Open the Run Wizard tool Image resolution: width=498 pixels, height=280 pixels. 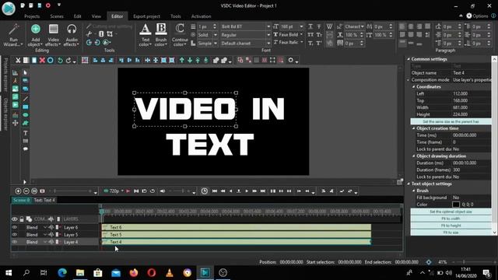pyautogui.click(x=13, y=35)
